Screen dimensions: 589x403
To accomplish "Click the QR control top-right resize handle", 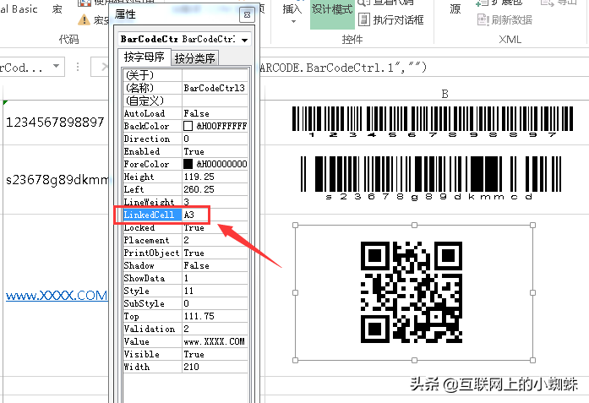I will click(x=532, y=225).
